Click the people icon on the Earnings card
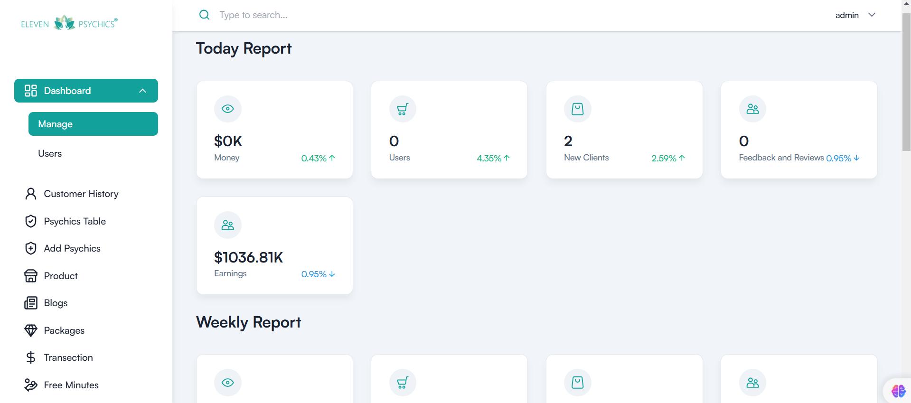 pos(228,225)
